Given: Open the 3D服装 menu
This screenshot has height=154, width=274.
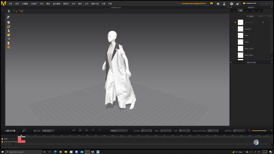Looking at the screenshot, I should tap(25, 4).
